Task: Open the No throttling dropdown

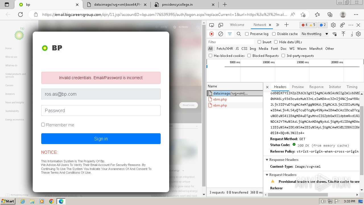Action: [315, 34]
